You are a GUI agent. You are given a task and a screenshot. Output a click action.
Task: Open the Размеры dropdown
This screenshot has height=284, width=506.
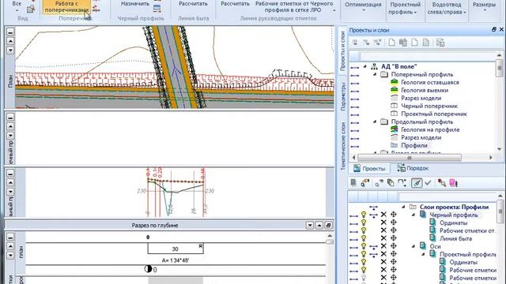tap(485, 7)
